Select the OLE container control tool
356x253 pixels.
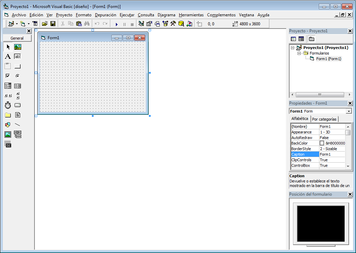(x=8, y=144)
